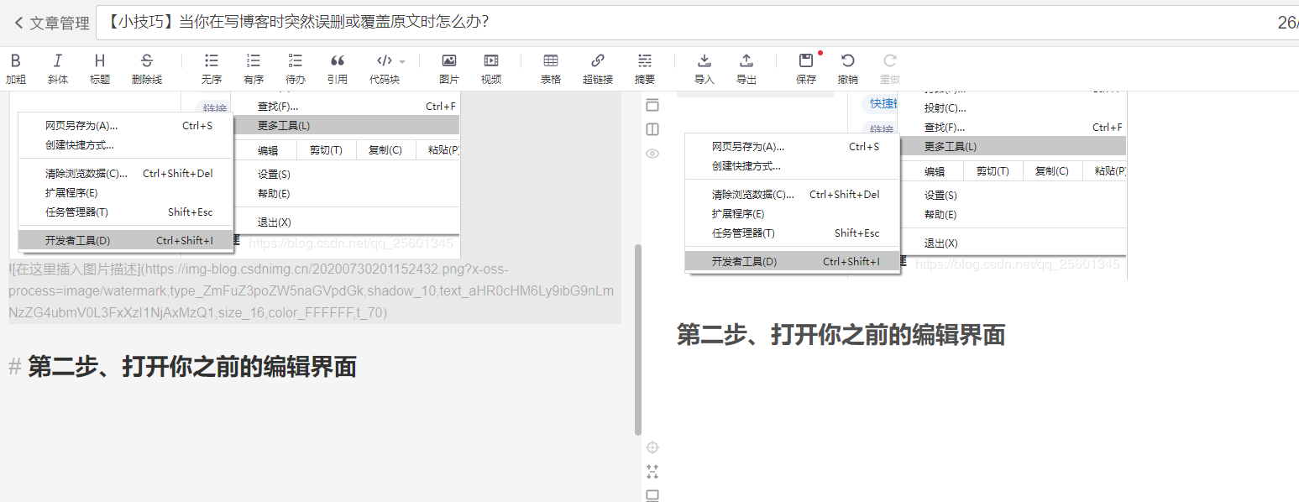Apply bold formatting with 加粗 icon
The width and height of the screenshot is (1299, 502).
coord(15,67)
